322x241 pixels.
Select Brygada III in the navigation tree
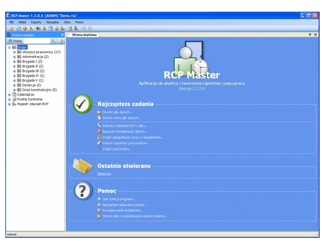click(x=33, y=71)
